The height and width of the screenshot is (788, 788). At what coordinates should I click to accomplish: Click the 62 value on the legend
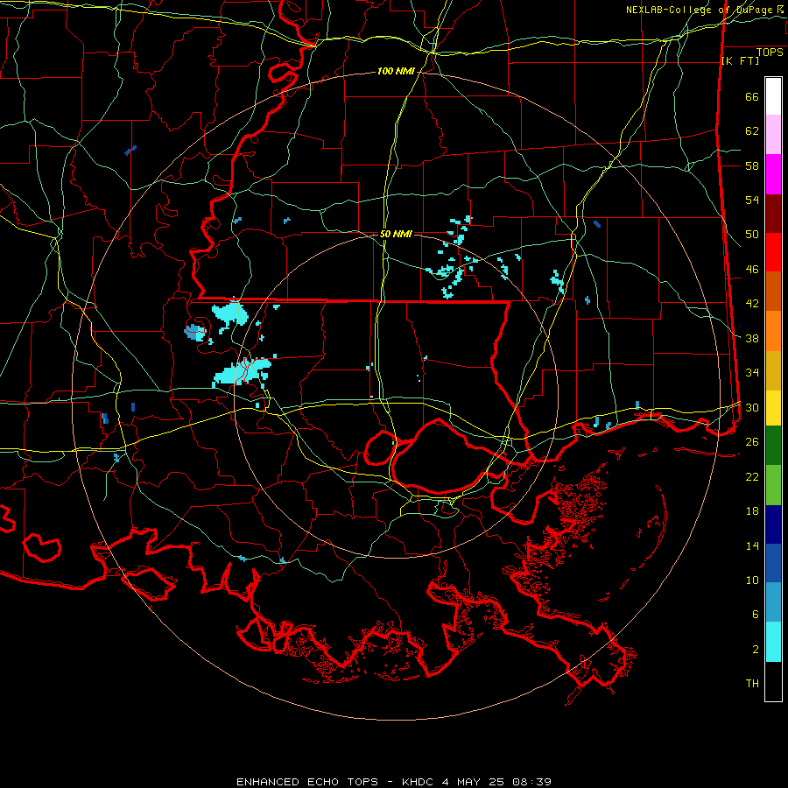click(x=752, y=131)
